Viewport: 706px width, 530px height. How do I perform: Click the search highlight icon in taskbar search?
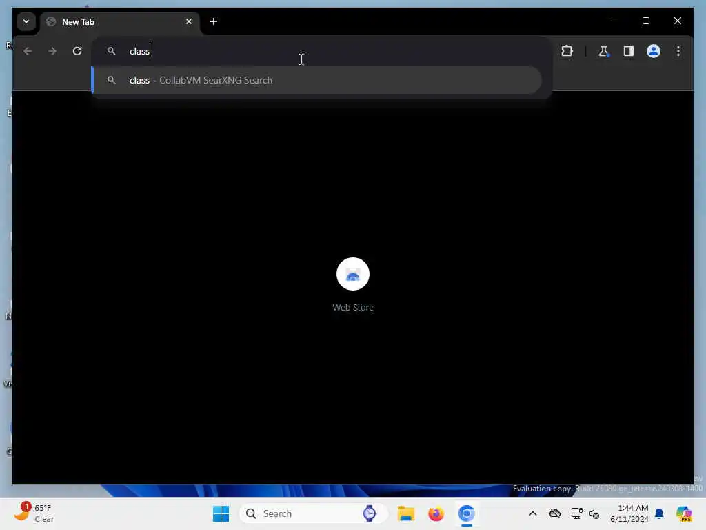pos(370,513)
